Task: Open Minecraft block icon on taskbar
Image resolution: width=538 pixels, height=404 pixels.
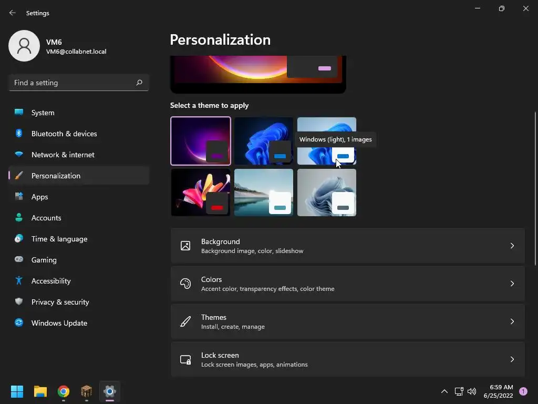Action: point(87,391)
